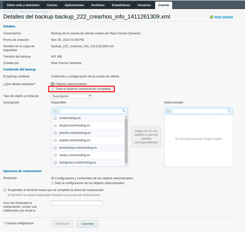Enable 'Suspender el dominio' checkbox
Viewport: 245px width, 232px height.
pyautogui.click(x=5, y=190)
